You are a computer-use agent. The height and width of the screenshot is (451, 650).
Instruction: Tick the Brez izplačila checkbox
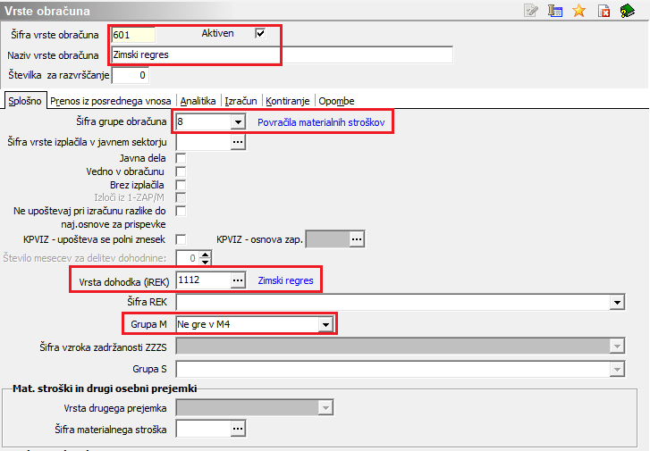click(x=181, y=185)
